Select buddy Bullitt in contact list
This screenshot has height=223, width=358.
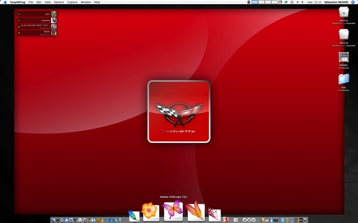[37, 33]
